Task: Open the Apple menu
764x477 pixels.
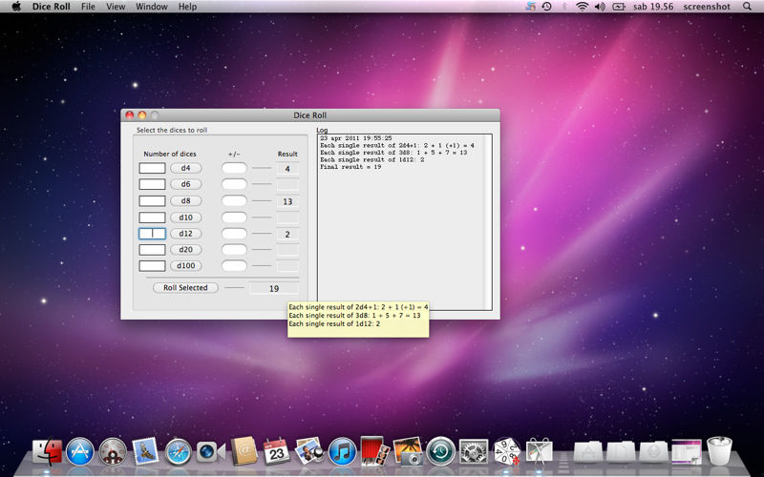Action: click(16, 7)
